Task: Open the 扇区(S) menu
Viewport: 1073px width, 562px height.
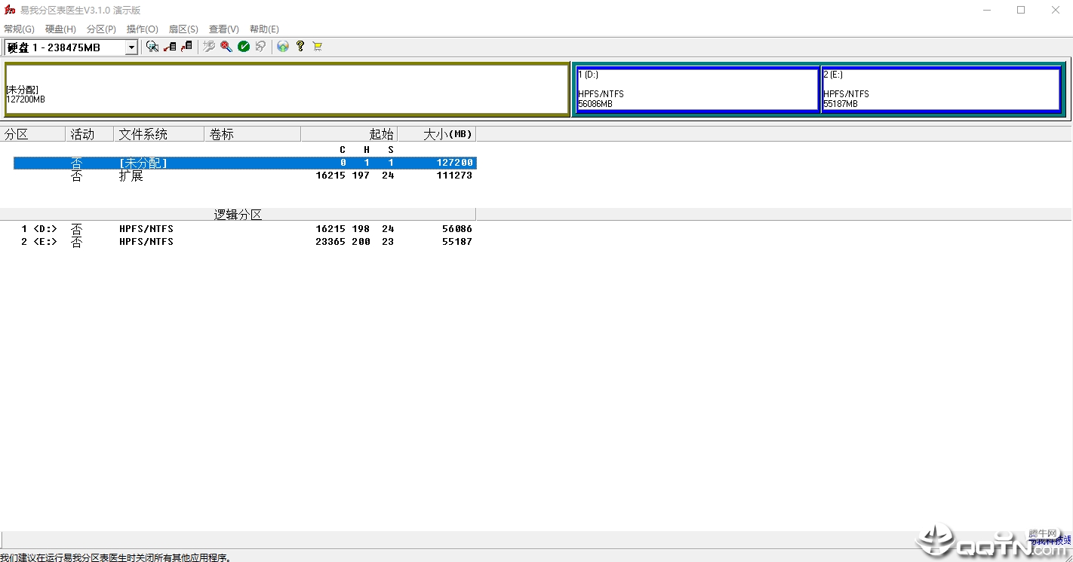Action: (x=183, y=29)
